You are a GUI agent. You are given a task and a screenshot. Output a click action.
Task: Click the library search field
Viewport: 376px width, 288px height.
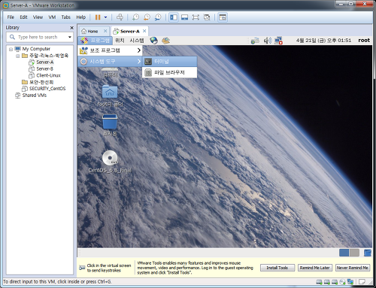tap(39, 37)
